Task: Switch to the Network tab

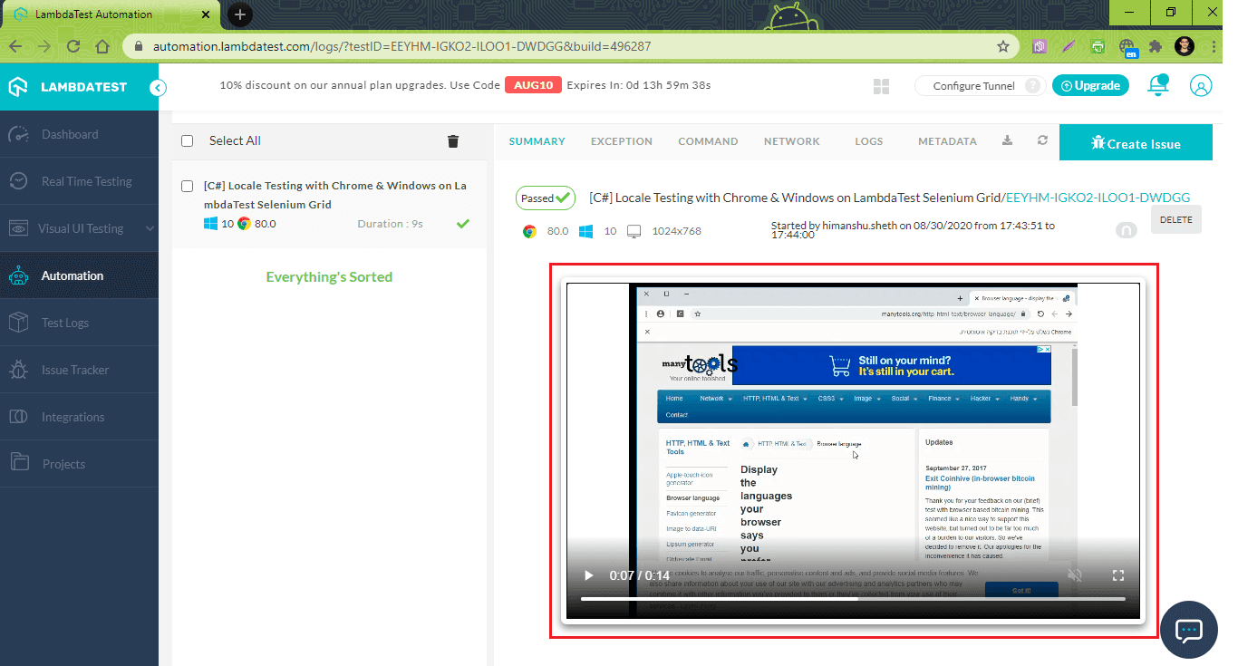Action: (791, 141)
